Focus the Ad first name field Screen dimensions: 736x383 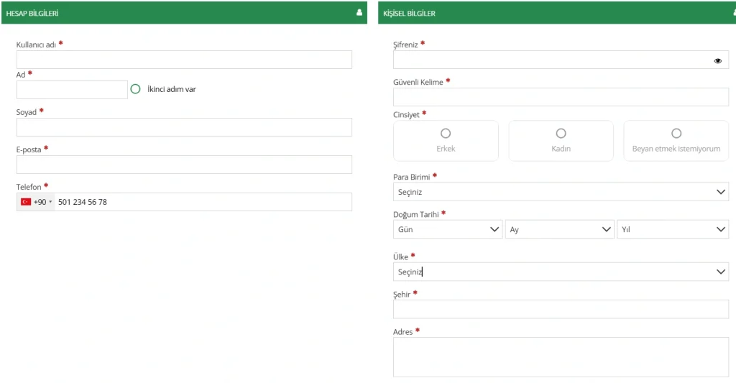tap(72, 90)
